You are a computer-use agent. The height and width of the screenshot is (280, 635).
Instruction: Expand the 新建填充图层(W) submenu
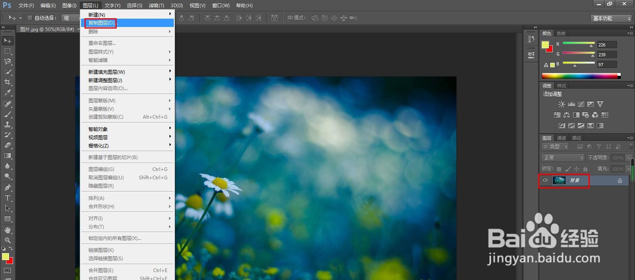127,72
